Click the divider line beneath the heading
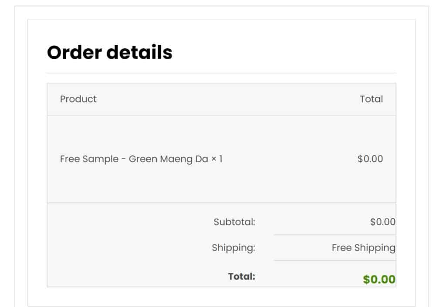 click(x=221, y=73)
